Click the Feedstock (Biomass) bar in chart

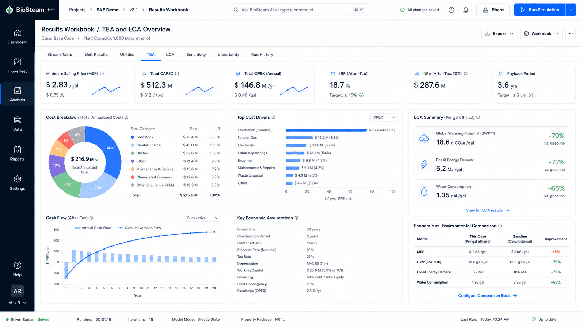click(326, 130)
